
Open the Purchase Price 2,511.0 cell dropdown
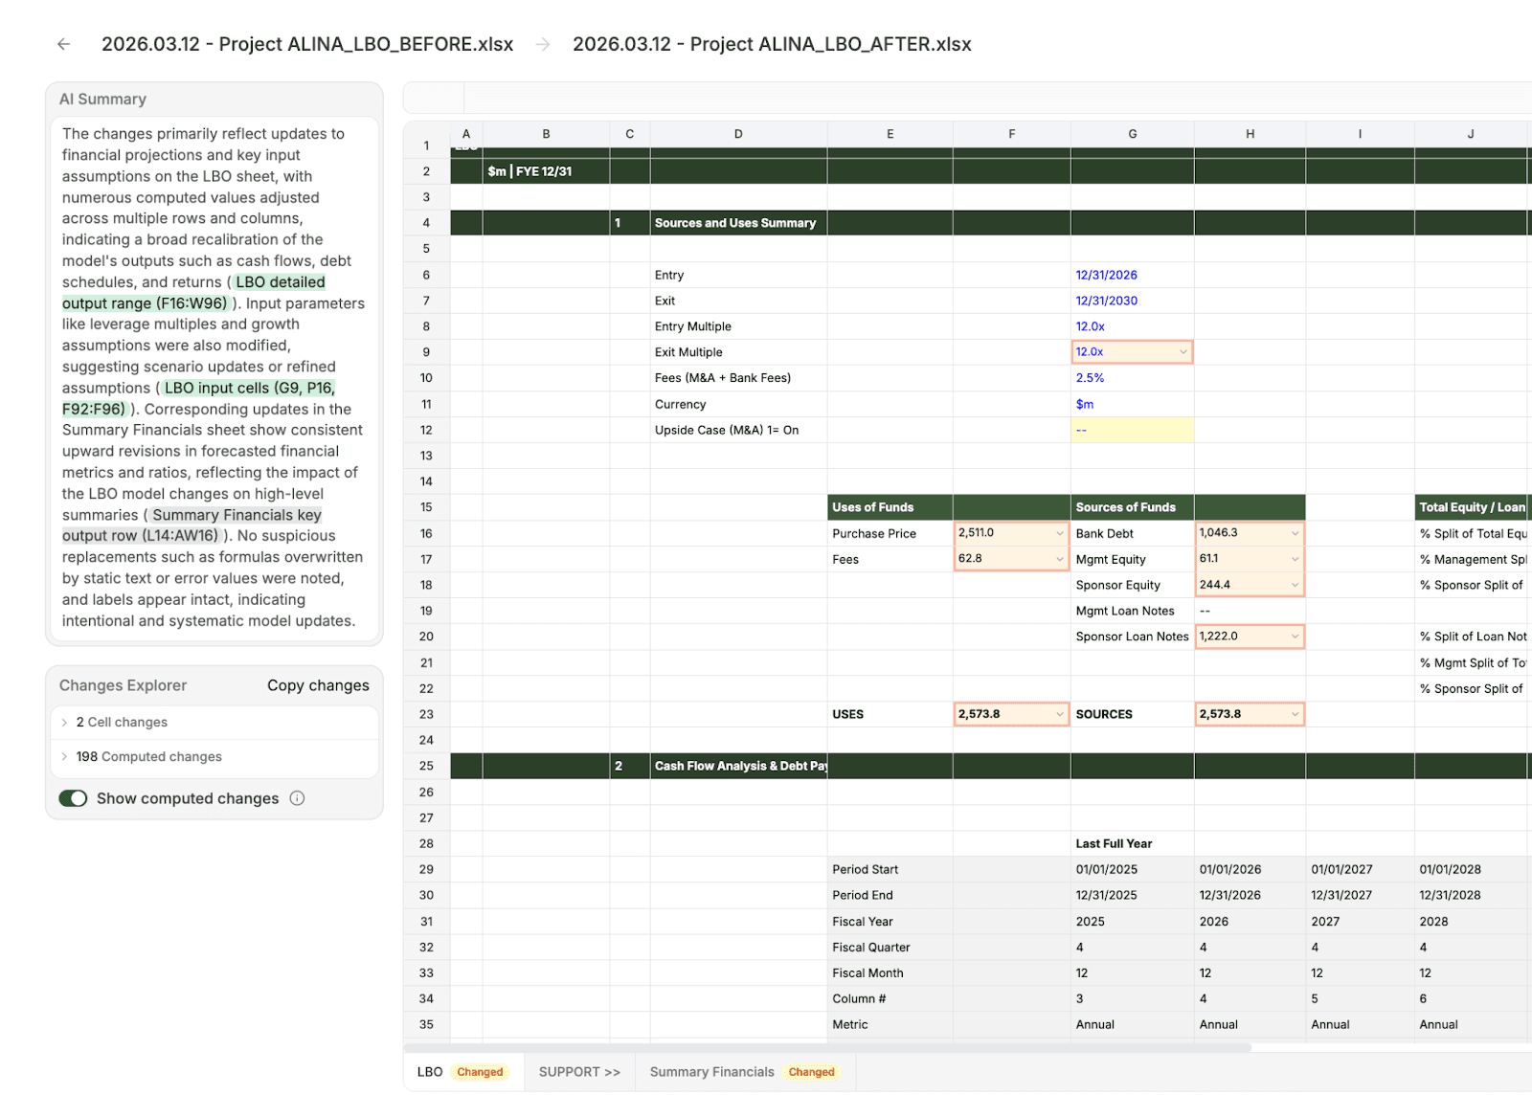(1060, 533)
